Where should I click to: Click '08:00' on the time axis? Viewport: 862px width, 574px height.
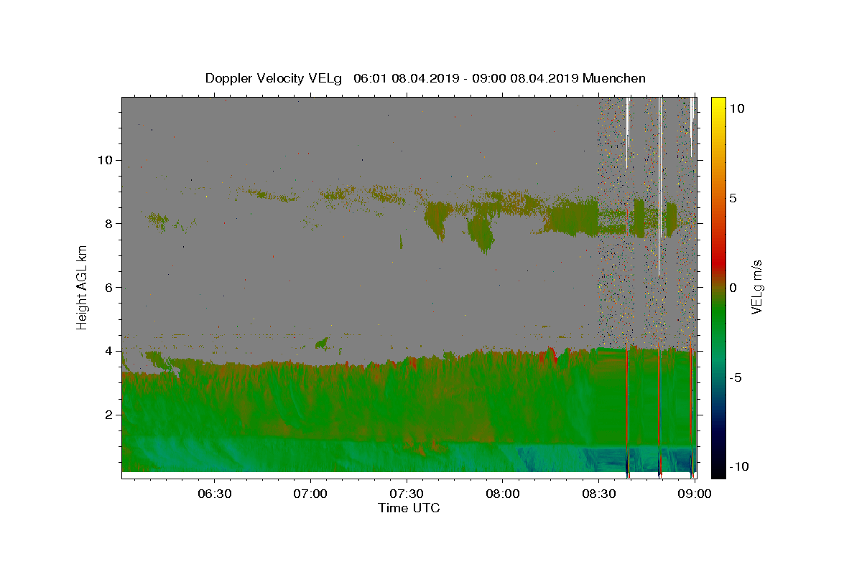click(x=503, y=494)
